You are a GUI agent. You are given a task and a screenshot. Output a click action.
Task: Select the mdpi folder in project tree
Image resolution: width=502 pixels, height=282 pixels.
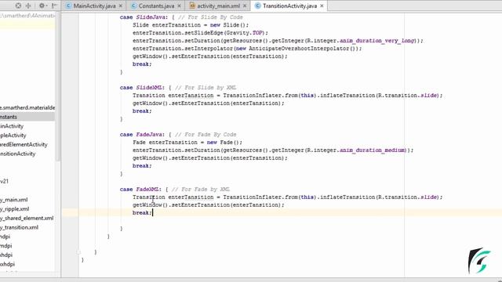[x=6, y=246]
